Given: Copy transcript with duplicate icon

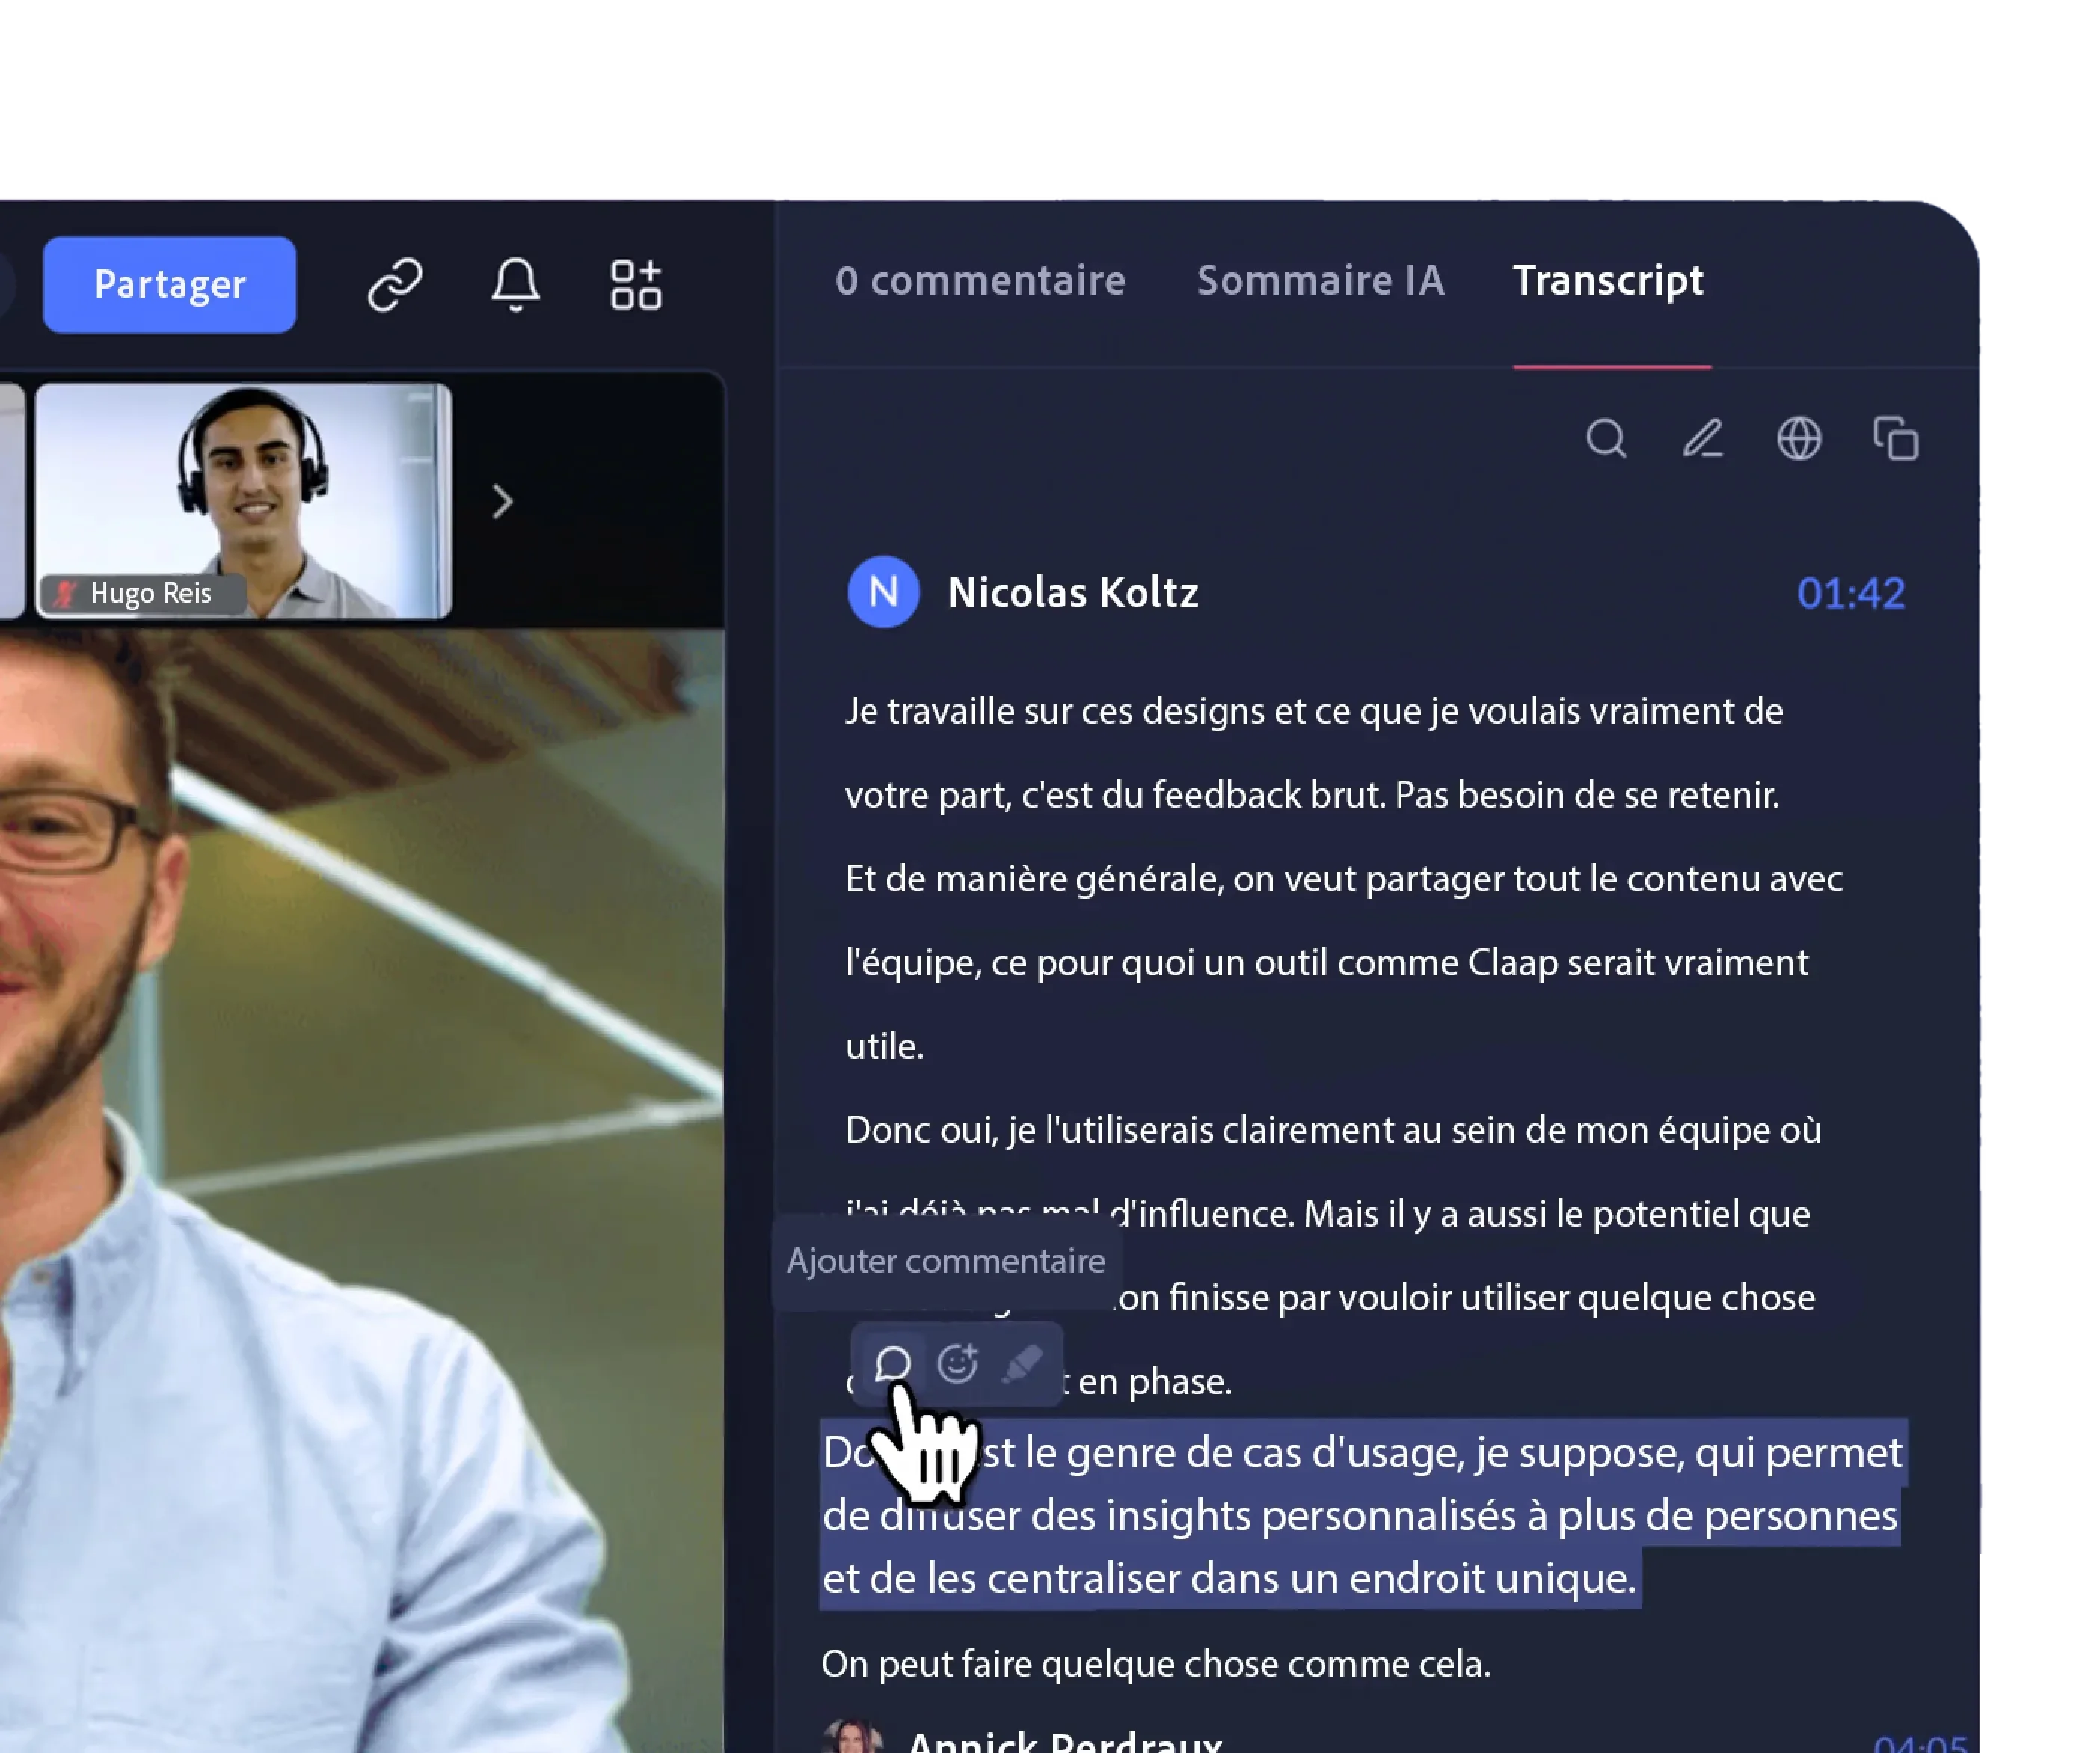Looking at the screenshot, I should coord(1895,438).
